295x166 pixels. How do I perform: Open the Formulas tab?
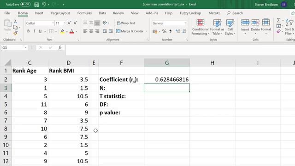click(x=84, y=13)
